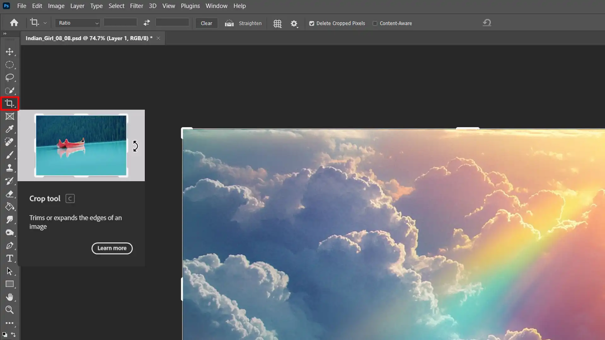Open the Crop tool preset picker arrow

(x=45, y=23)
